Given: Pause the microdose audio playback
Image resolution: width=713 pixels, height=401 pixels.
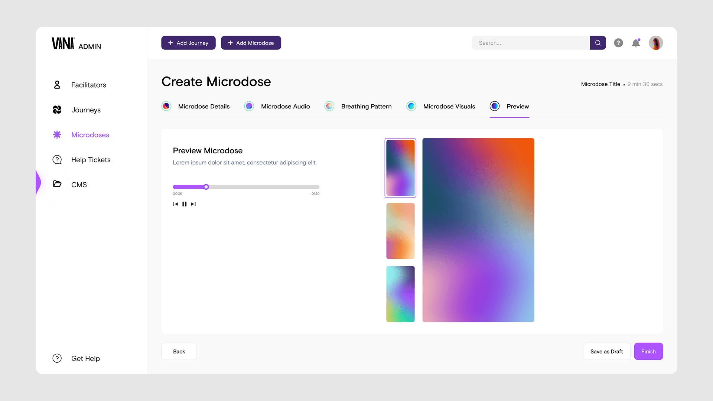Looking at the screenshot, I should pos(184,204).
